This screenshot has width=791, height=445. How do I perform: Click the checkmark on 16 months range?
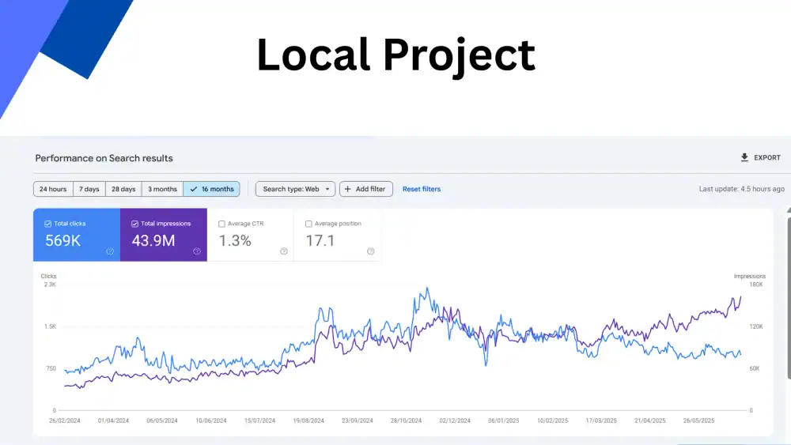(194, 190)
